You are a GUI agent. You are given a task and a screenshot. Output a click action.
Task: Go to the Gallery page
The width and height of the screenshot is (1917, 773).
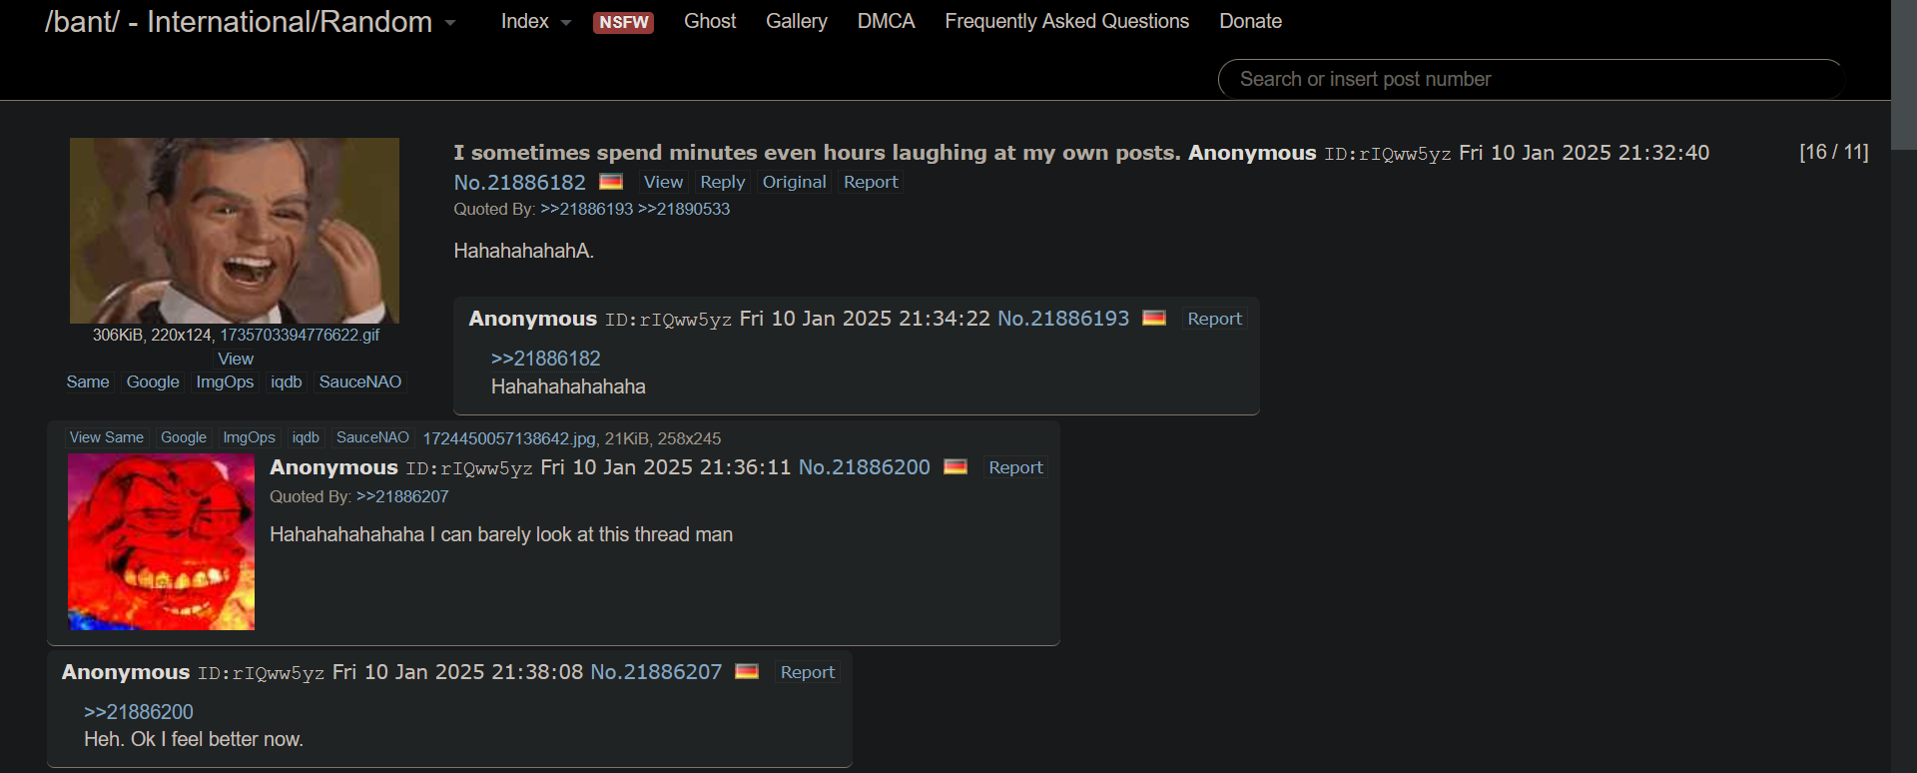click(797, 21)
